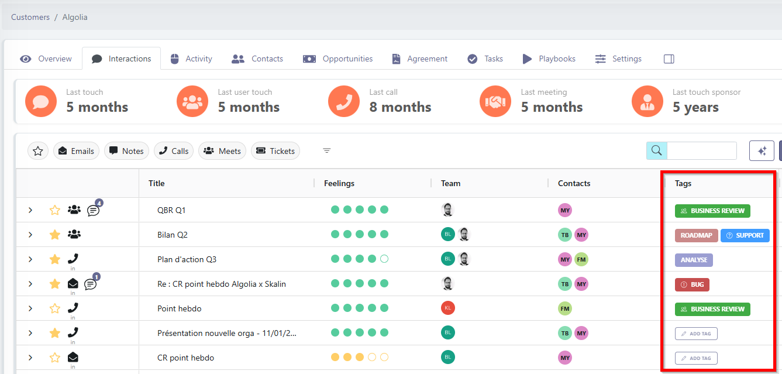Expand the QBR Q1 row
The image size is (782, 374).
30,210
